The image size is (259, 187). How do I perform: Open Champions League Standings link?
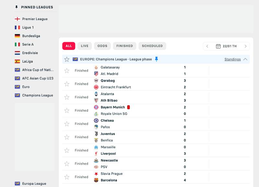pos(232,59)
